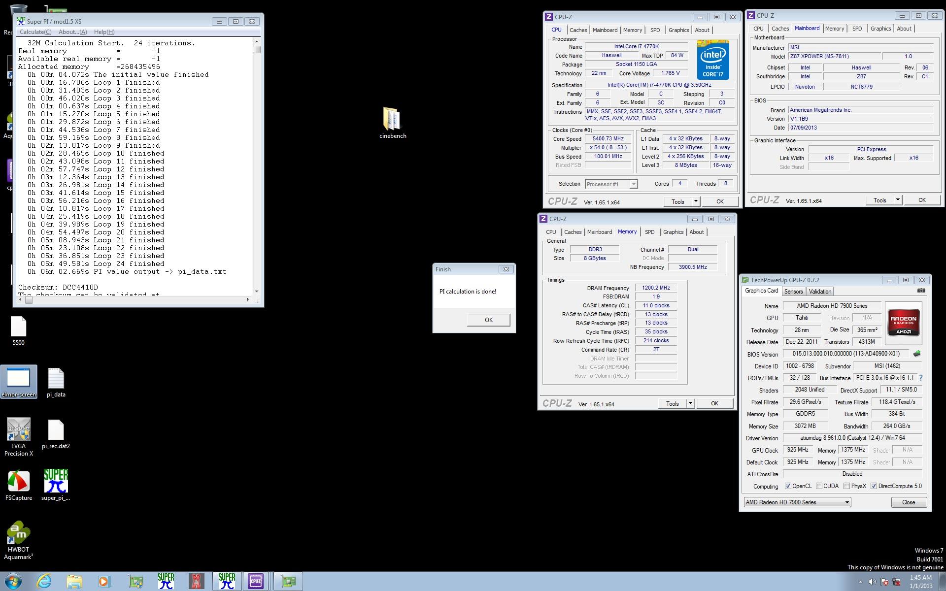Image resolution: width=946 pixels, height=591 pixels.
Task: Click the Core Speed value 5400.73 MHz
Action: tap(608, 139)
